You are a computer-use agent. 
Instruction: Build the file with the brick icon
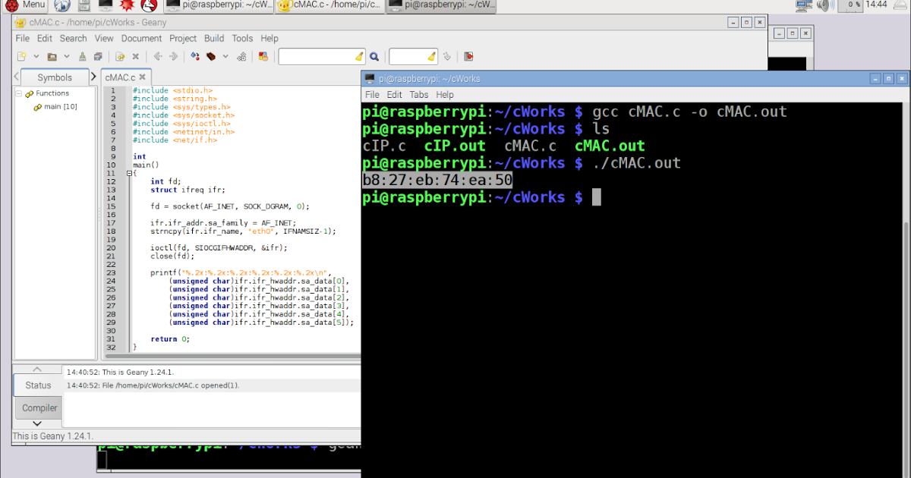click(x=211, y=56)
